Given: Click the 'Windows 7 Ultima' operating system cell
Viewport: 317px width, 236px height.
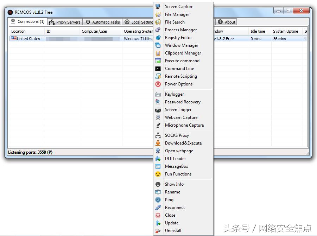Looking at the screenshot, I should coord(138,39).
